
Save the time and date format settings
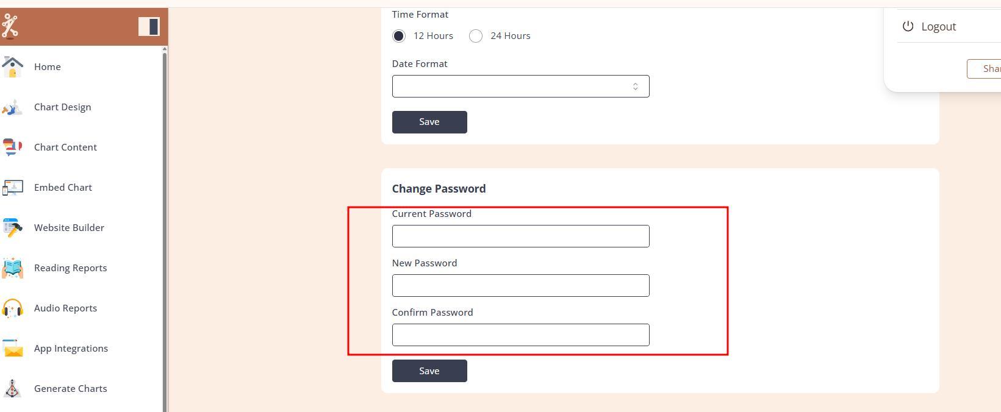tap(429, 122)
